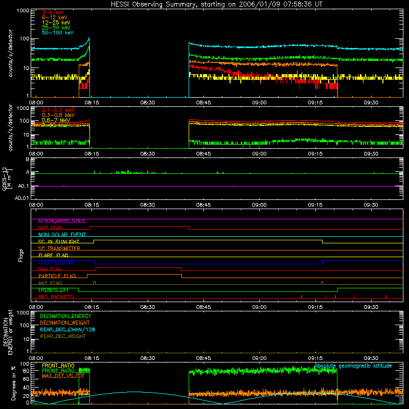Image resolution: width=409 pixels, height=409 pixels.
Task: Select the 0.3-0.8 MeV legend label
Action: click(x=58, y=115)
